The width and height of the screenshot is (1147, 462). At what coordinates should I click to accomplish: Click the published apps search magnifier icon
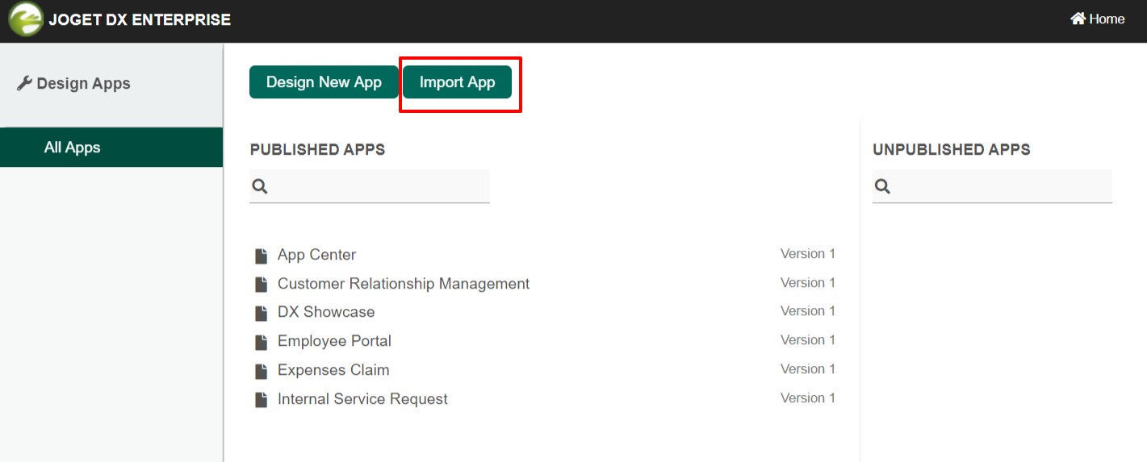pos(259,186)
